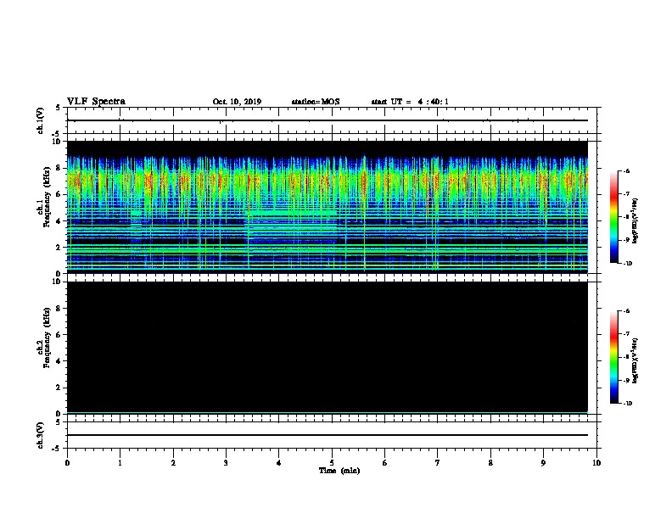The image size is (672, 519).
Task: Click the ch.2 spectrogram color scale bar
Action: coord(613,357)
